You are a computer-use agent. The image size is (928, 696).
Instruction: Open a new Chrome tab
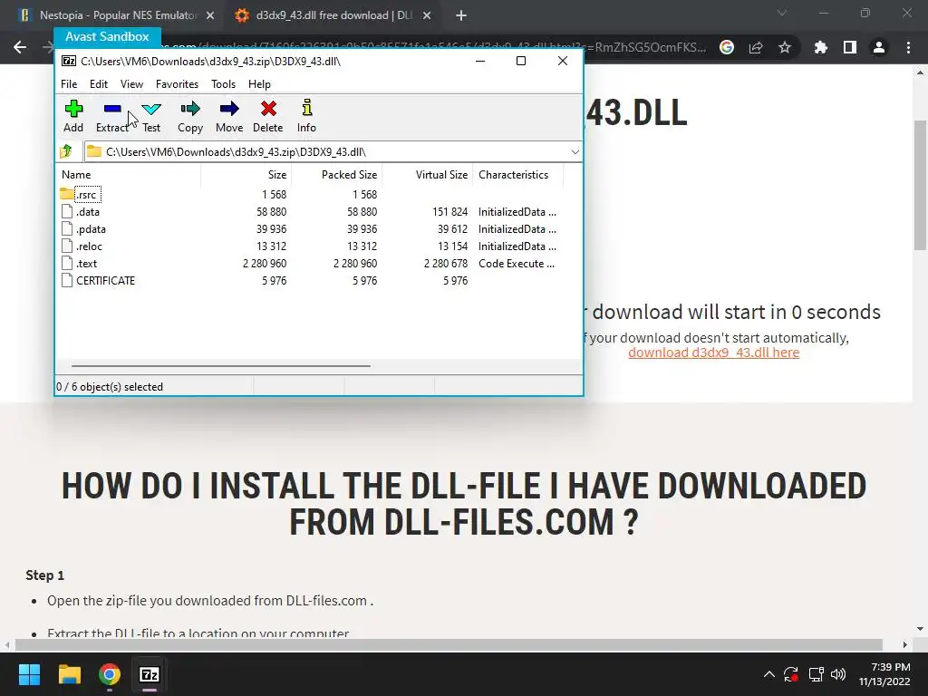click(461, 15)
